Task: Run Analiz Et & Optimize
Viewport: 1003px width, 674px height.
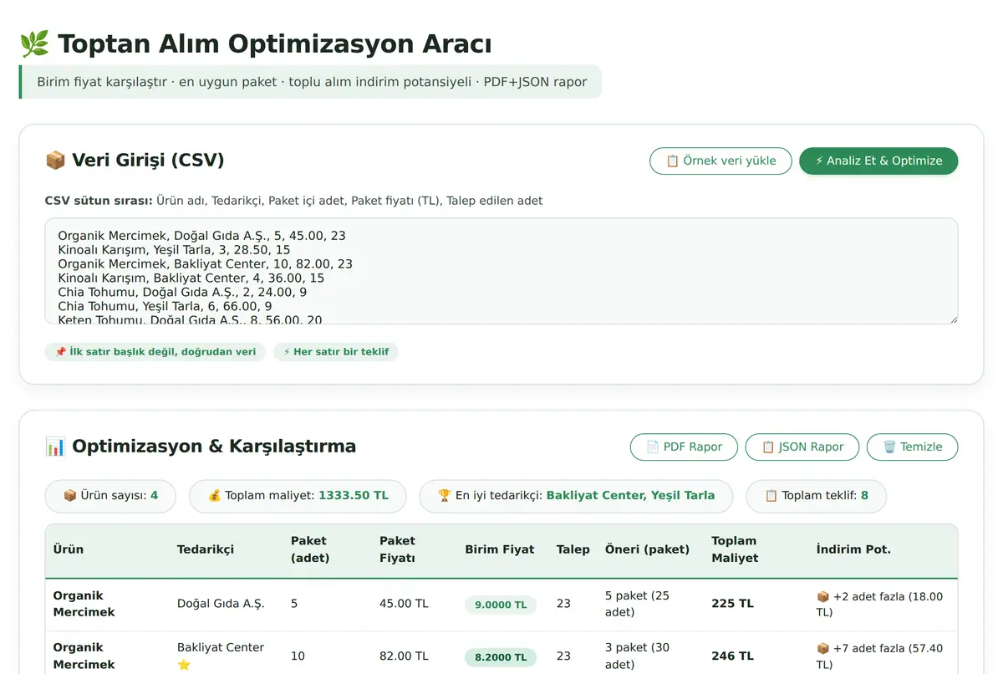Action: coord(878,161)
